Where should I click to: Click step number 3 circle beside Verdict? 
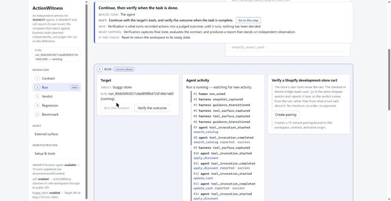click(x=37, y=97)
